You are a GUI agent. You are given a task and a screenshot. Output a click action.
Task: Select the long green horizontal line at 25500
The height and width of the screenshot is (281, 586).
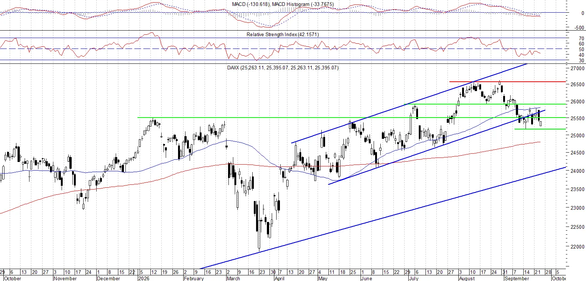(352, 118)
